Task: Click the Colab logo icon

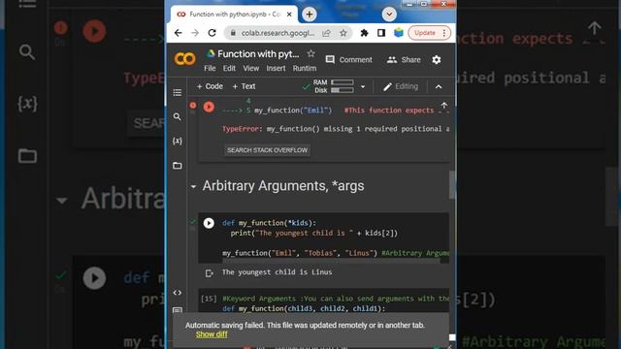Action: (x=184, y=59)
